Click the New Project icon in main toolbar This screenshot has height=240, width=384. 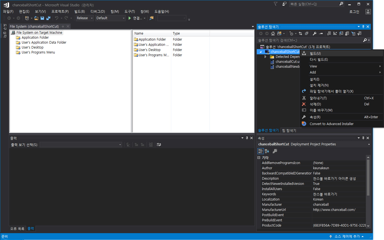click(x=27, y=18)
